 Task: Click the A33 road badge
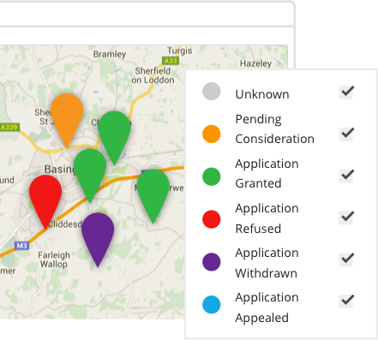(x=171, y=61)
